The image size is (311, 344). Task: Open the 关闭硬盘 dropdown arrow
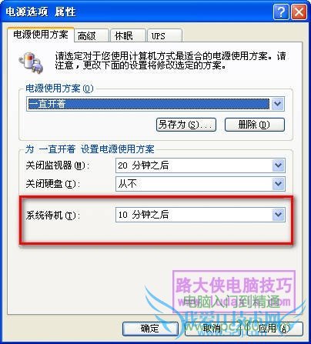pyautogui.click(x=279, y=184)
